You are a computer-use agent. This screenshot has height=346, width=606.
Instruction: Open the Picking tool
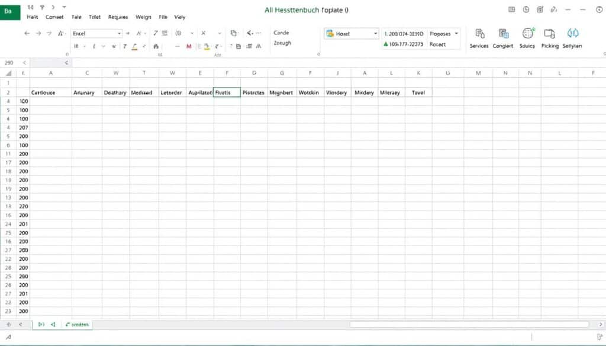tap(550, 38)
